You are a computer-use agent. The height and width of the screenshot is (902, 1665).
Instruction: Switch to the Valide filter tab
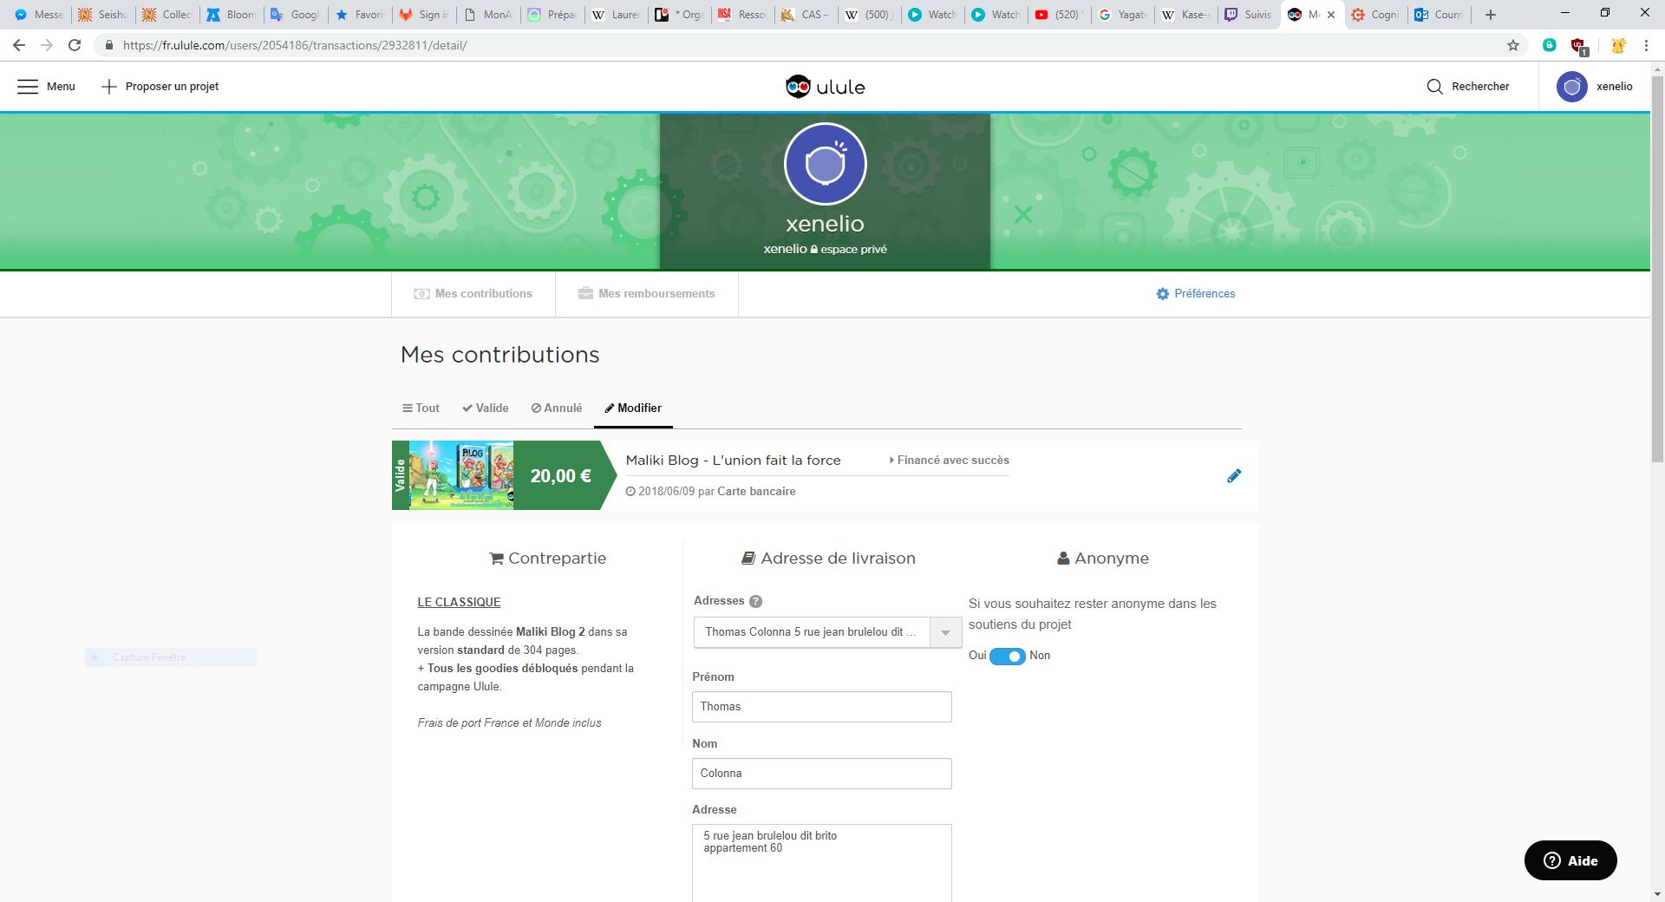(x=486, y=409)
